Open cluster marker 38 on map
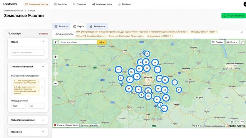The width and height of the screenshot is (246, 138). pos(166,98)
